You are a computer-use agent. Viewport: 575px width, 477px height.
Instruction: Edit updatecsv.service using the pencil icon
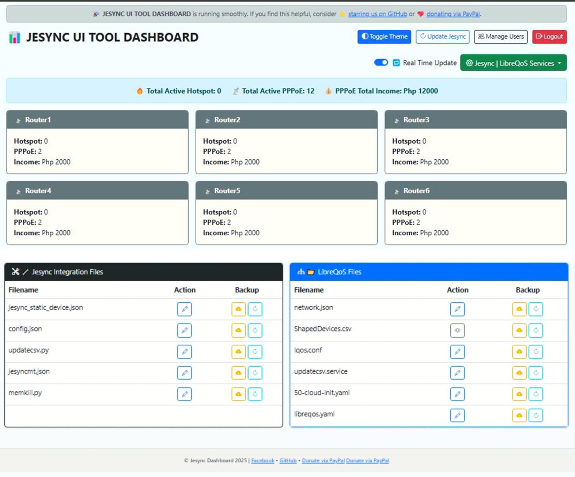click(x=457, y=373)
